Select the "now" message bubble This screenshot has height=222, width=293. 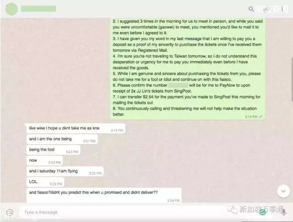pos(45,161)
